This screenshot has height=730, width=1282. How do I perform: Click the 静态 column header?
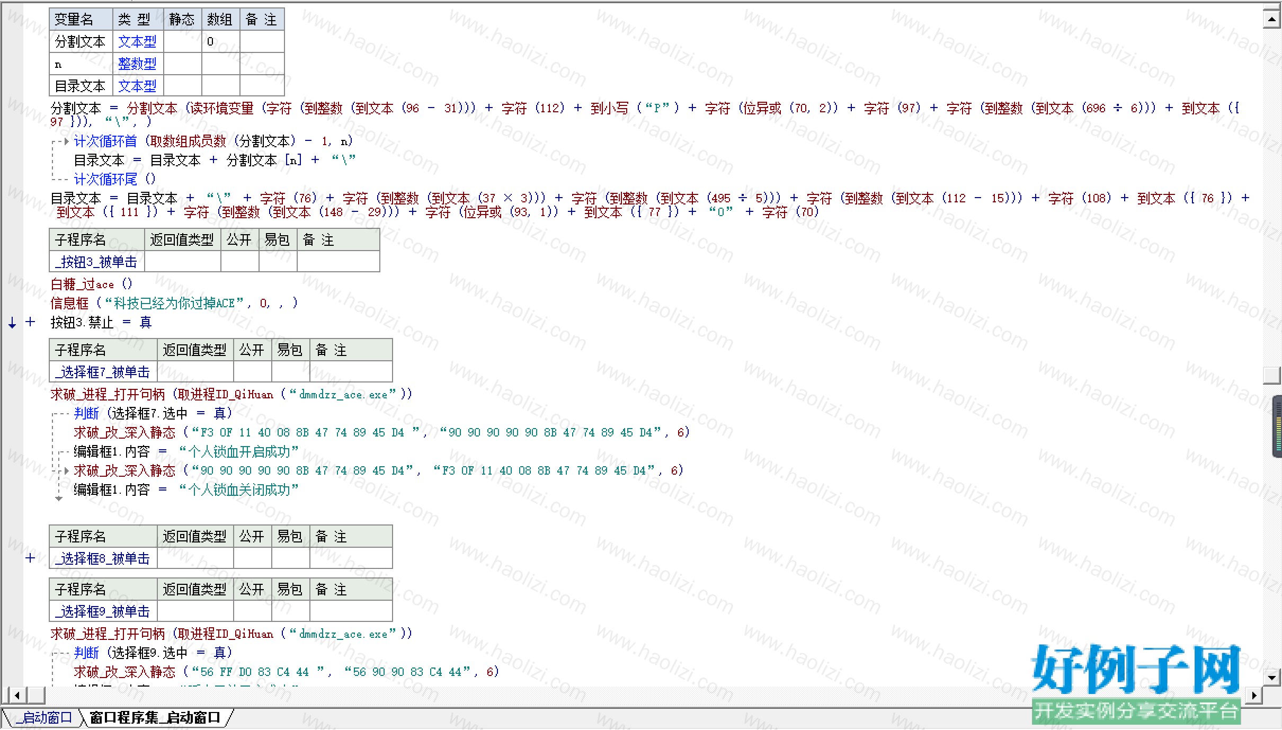pyautogui.click(x=183, y=20)
